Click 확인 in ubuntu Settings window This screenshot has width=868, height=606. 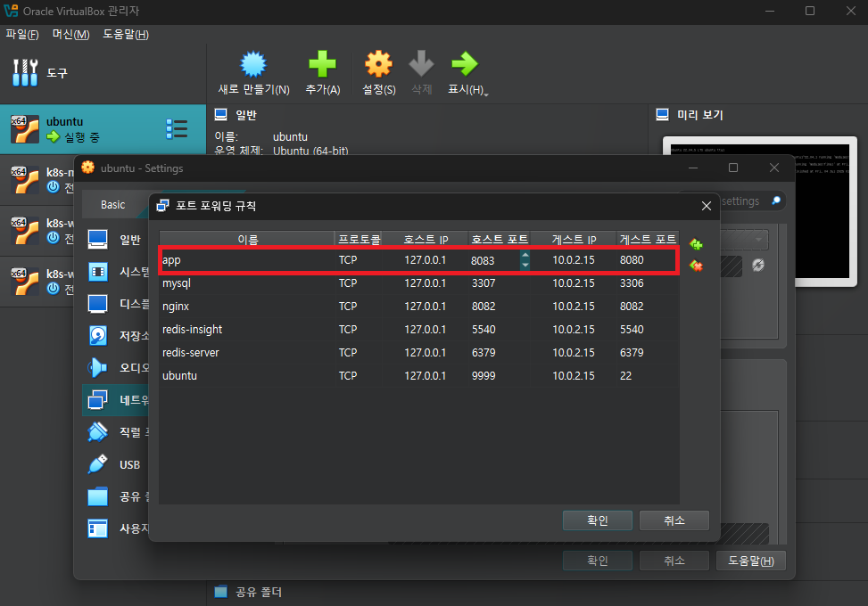coord(598,561)
